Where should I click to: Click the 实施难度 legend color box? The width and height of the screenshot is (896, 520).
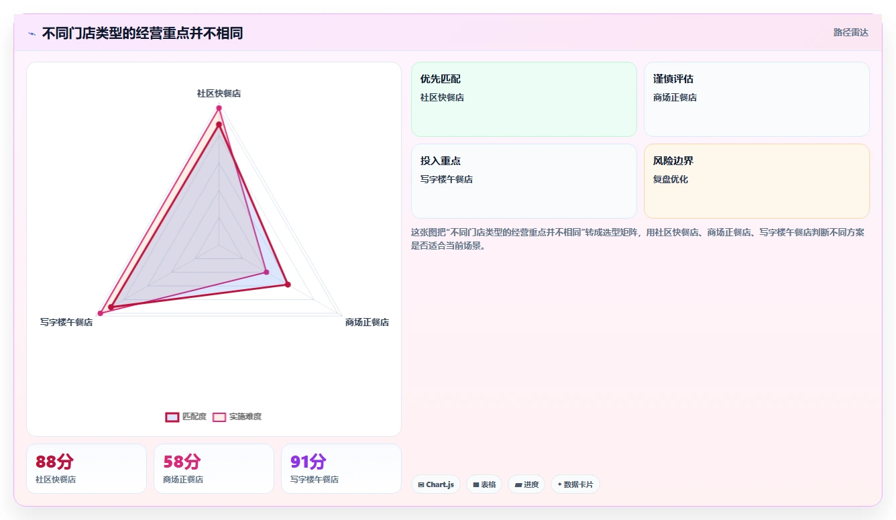click(x=219, y=417)
